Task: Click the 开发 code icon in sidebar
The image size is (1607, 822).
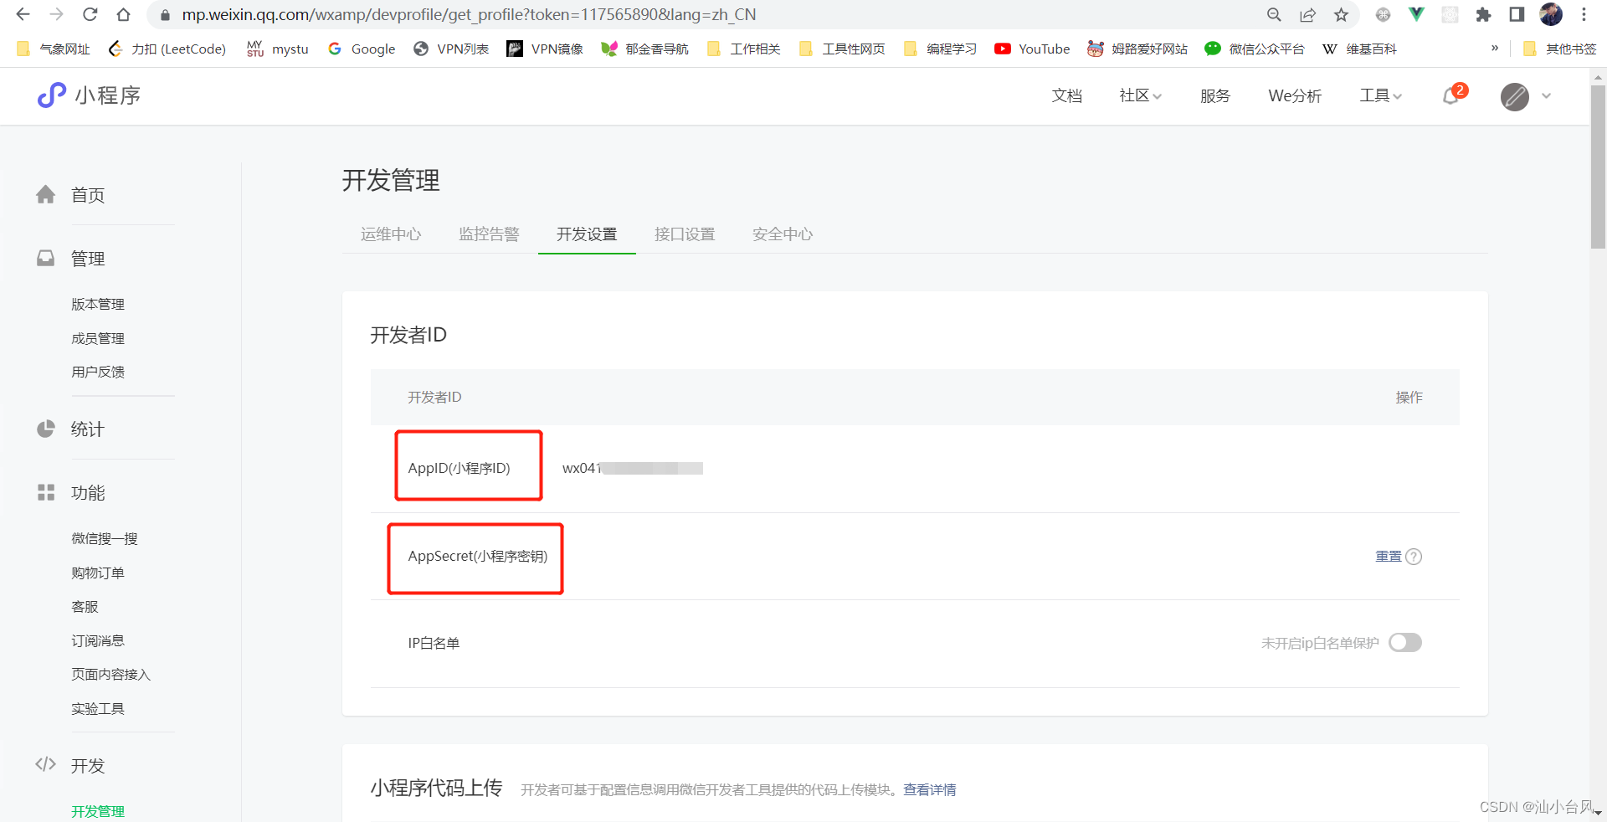Action: click(46, 764)
